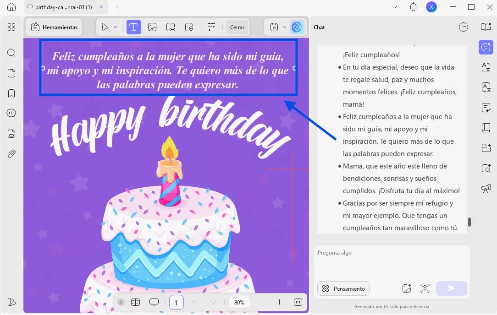Open the attachments paperclip panel

point(11,154)
